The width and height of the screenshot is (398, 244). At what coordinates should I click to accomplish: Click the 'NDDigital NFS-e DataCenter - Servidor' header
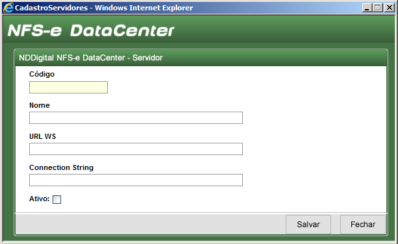pyautogui.click(x=91, y=58)
